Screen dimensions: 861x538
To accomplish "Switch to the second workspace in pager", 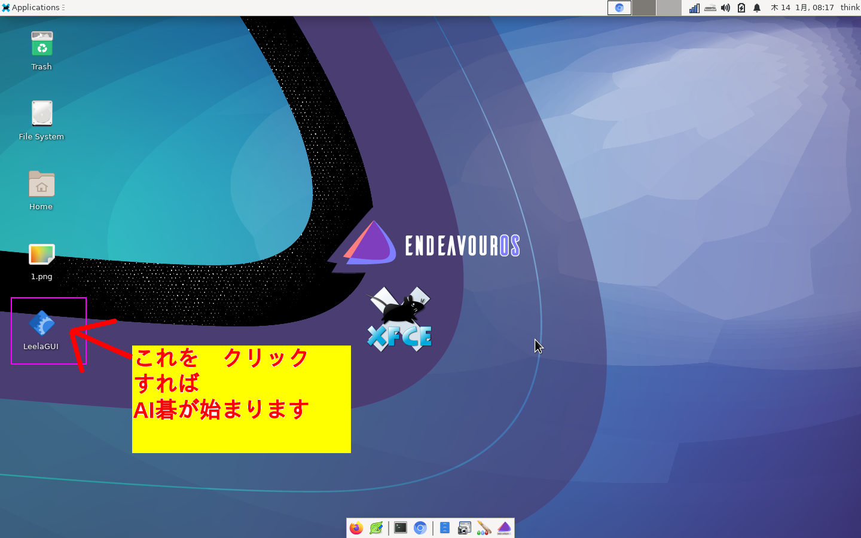I will 644,8.
